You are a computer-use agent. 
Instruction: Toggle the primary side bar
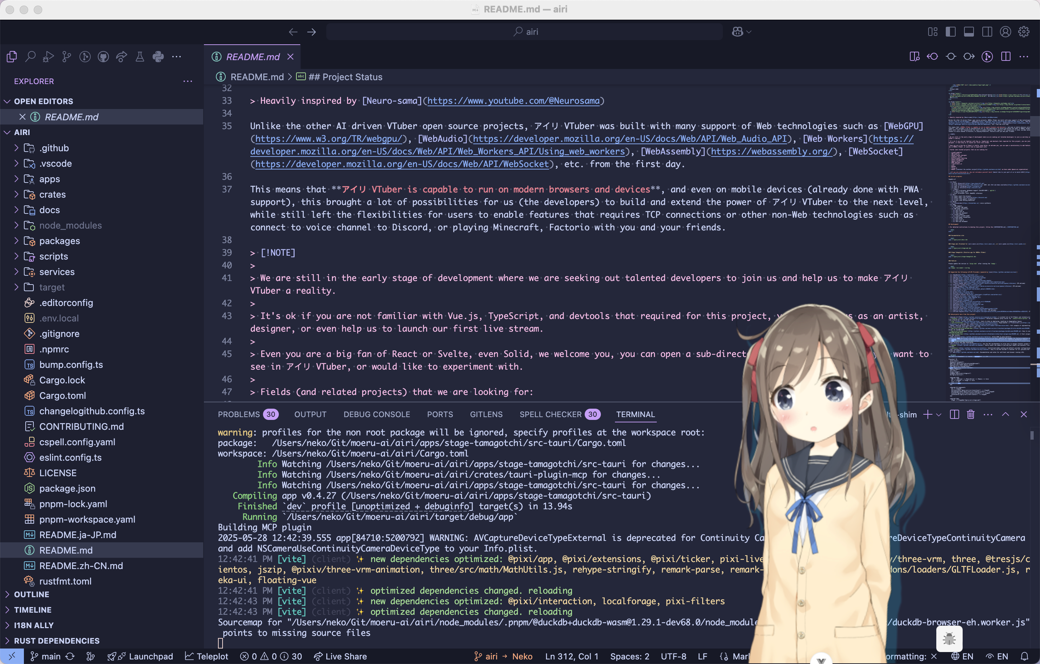point(951,32)
